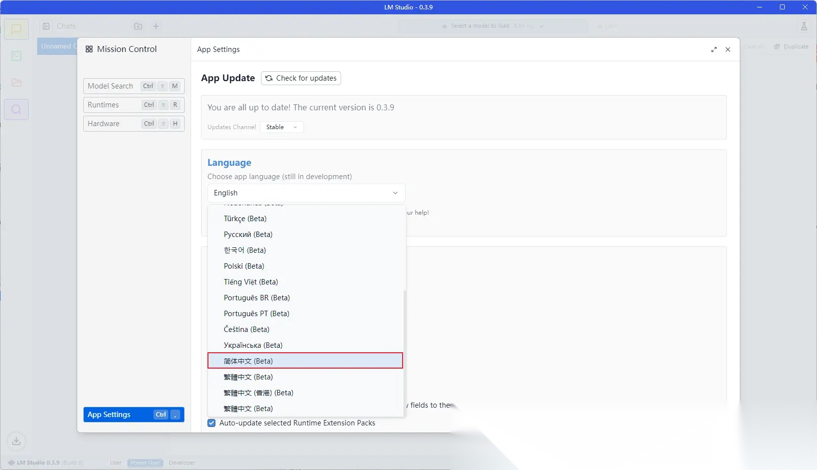
Task: Select Türkçe (Beta) language
Action: click(306, 219)
